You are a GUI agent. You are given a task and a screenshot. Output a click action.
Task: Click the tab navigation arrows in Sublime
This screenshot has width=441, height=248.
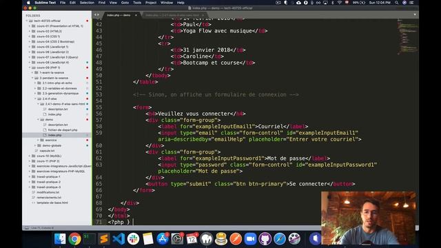[x=96, y=15]
